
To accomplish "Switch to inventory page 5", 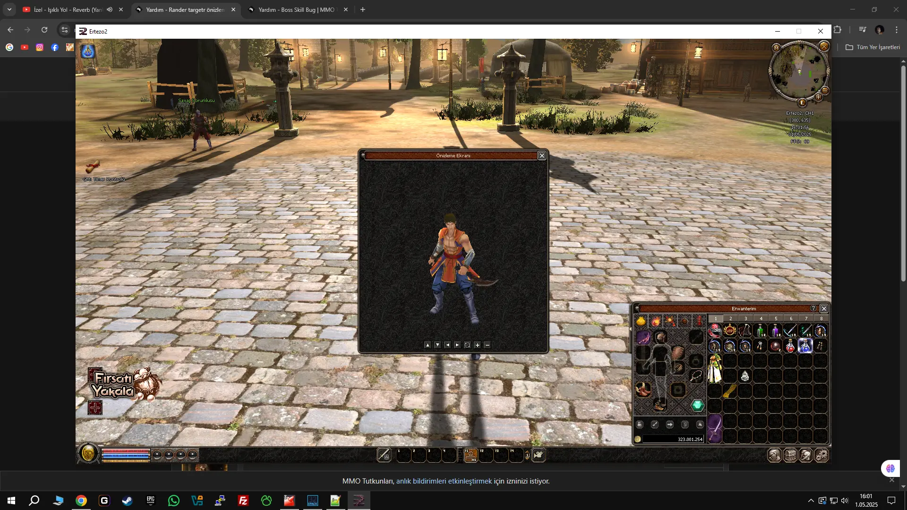I will [776, 318].
